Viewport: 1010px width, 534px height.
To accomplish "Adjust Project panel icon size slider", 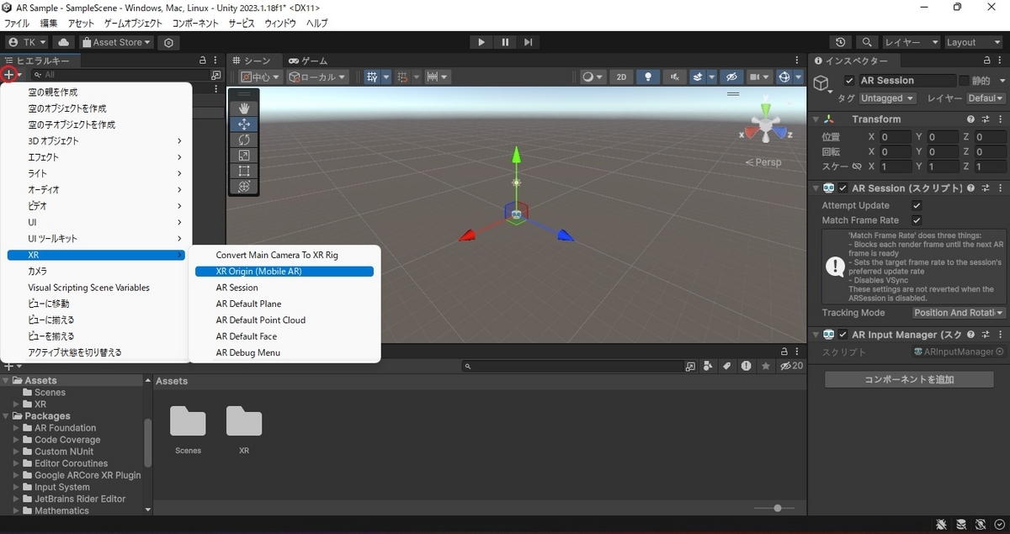I will point(777,508).
